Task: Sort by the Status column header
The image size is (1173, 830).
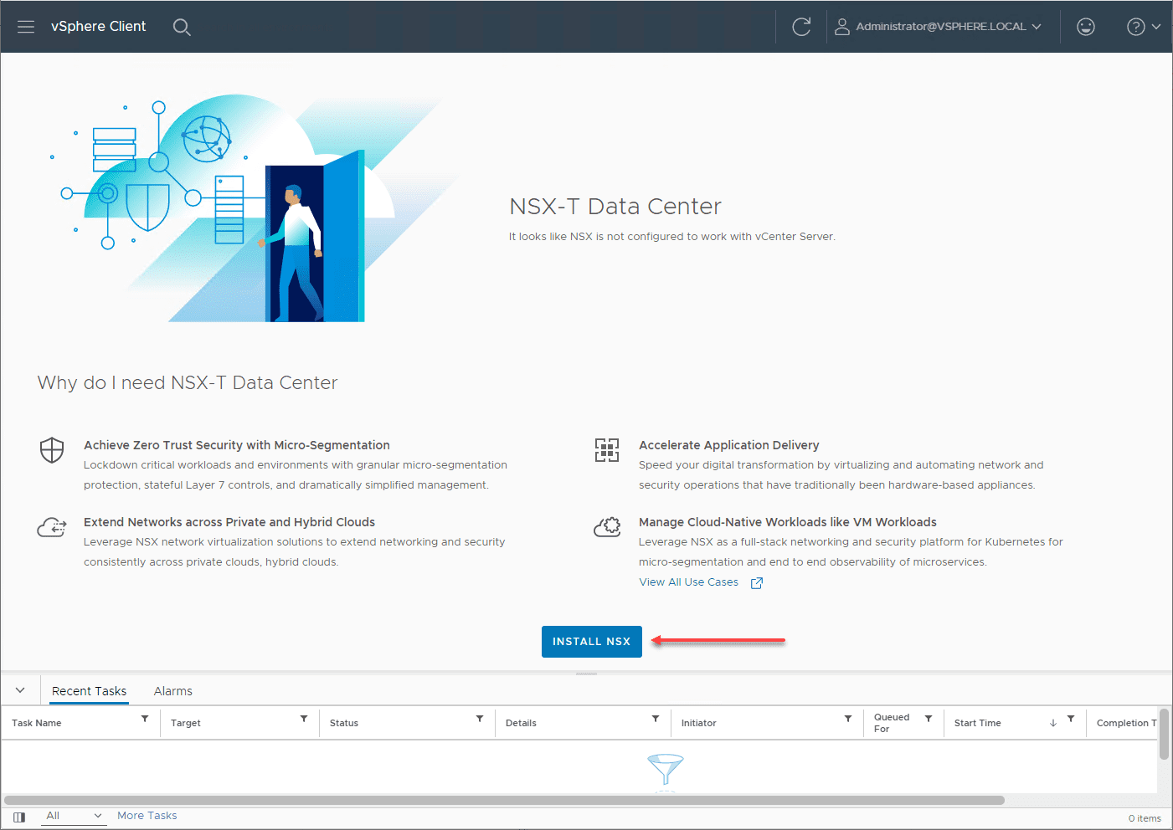Action: point(344,723)
